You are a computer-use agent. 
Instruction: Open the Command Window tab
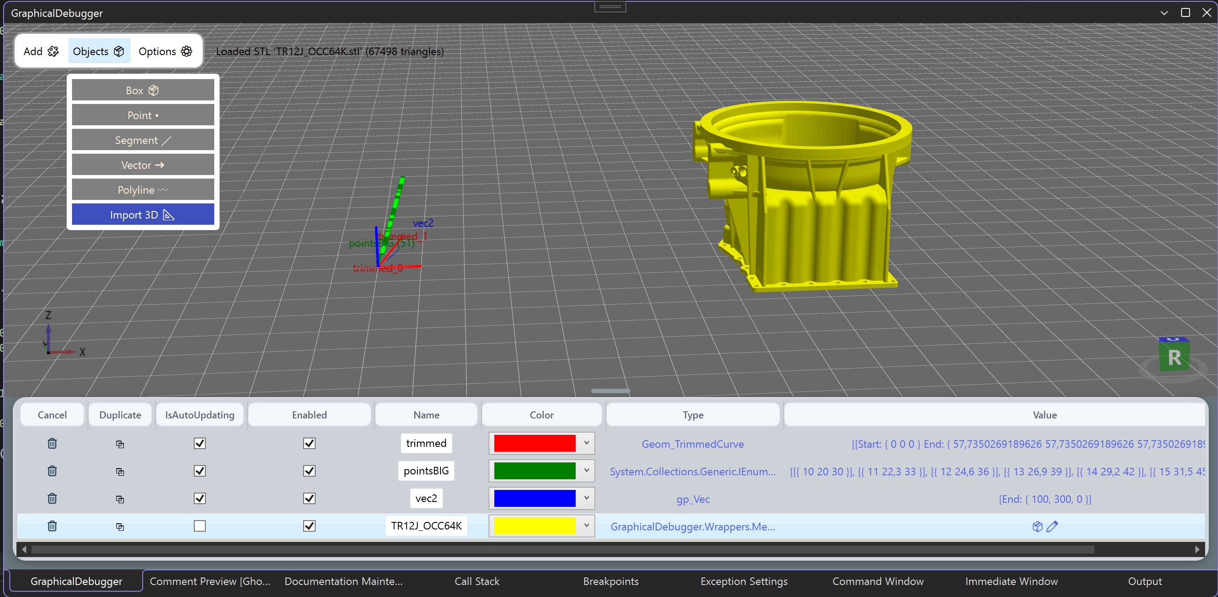coord(877,581)
